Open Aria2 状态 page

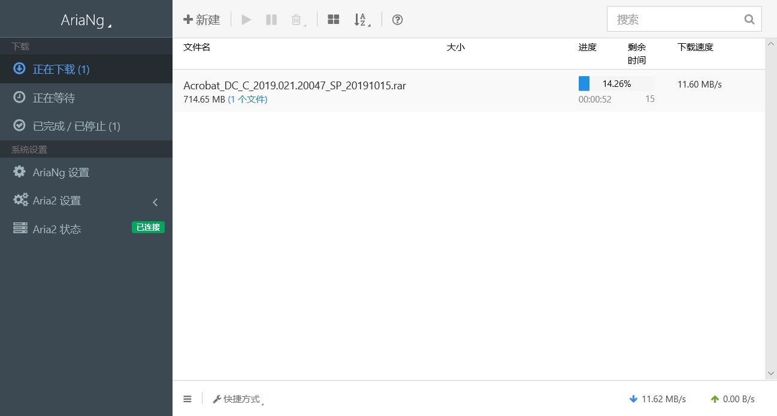pos(86,229)
